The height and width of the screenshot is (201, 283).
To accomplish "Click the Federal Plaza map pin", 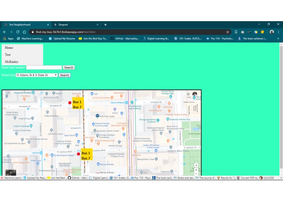I will (x=33, y=118).
